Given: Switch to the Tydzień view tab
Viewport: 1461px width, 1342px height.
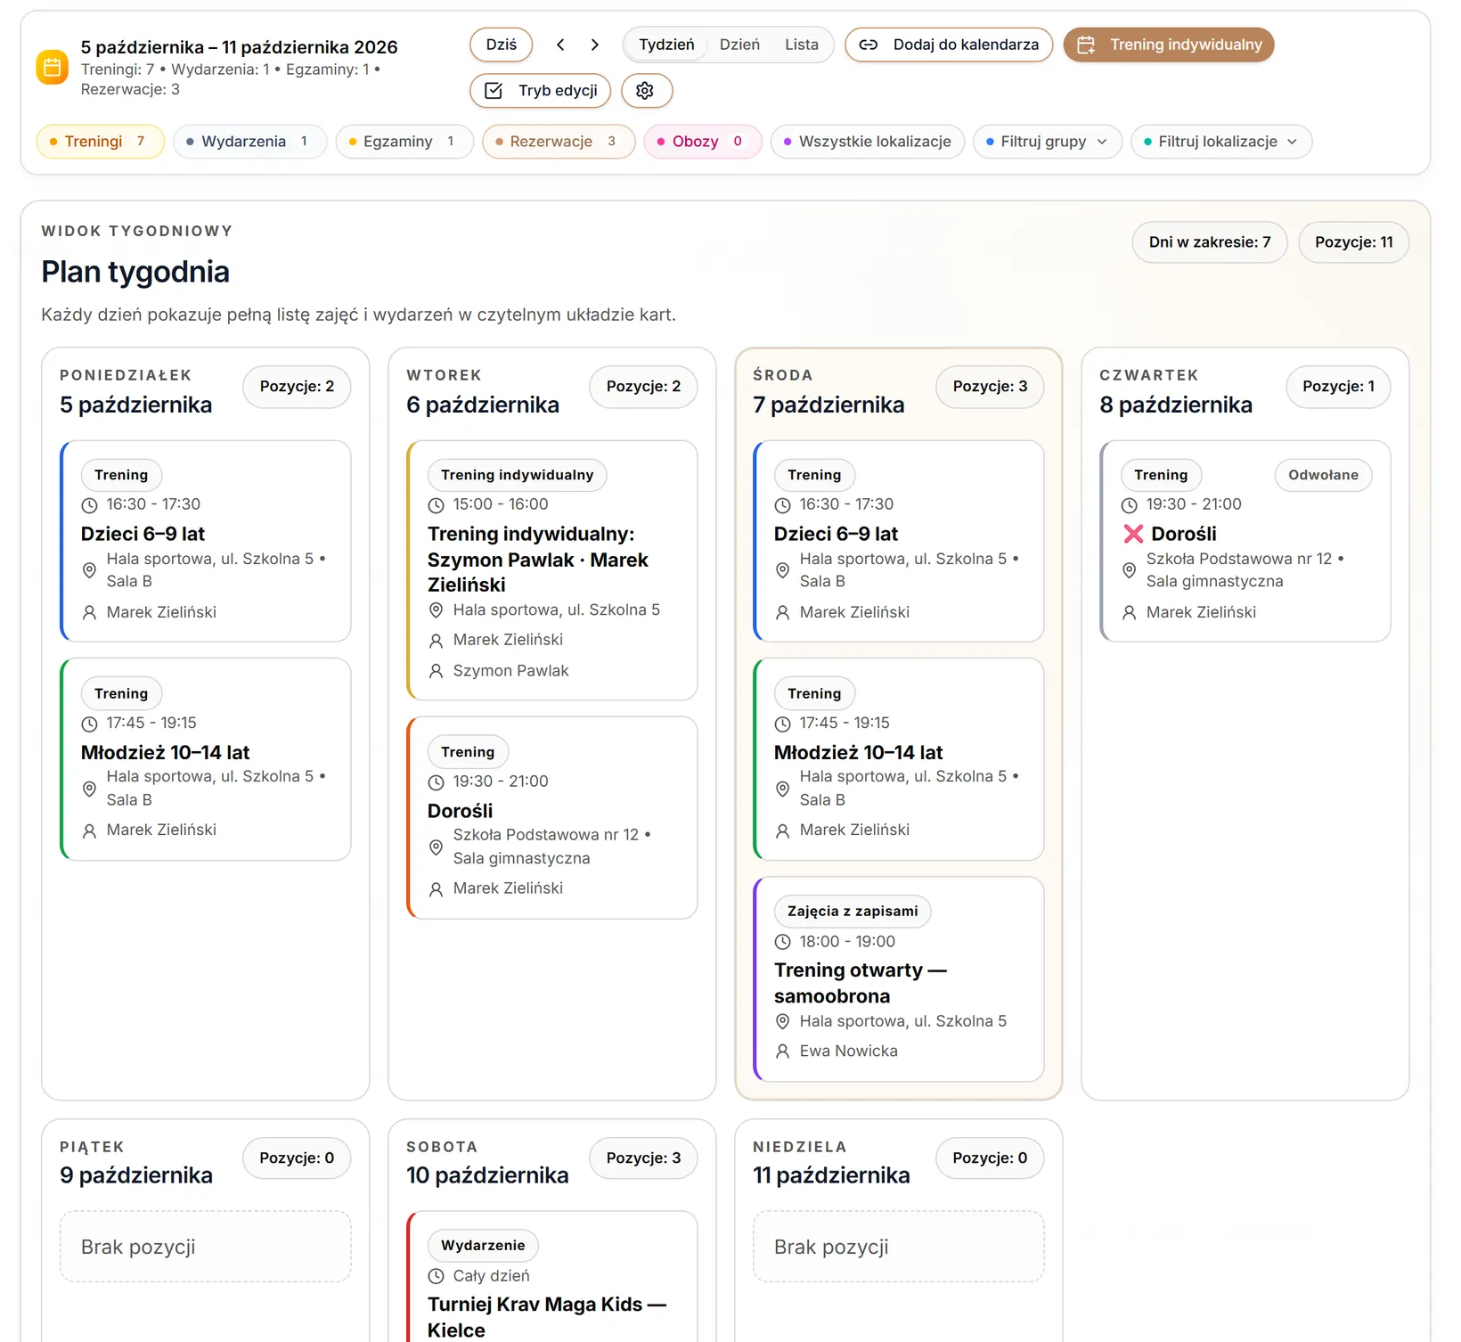Looking at the screenshot, I should (666, 45).
